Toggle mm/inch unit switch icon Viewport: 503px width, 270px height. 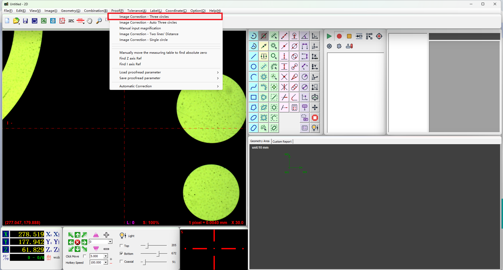[x=80, y=21]
